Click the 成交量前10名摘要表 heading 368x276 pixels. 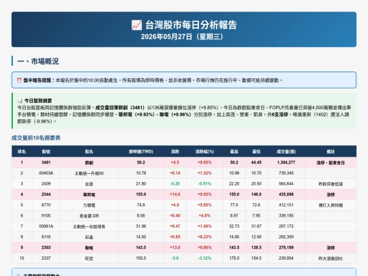(x=36, y=138)
